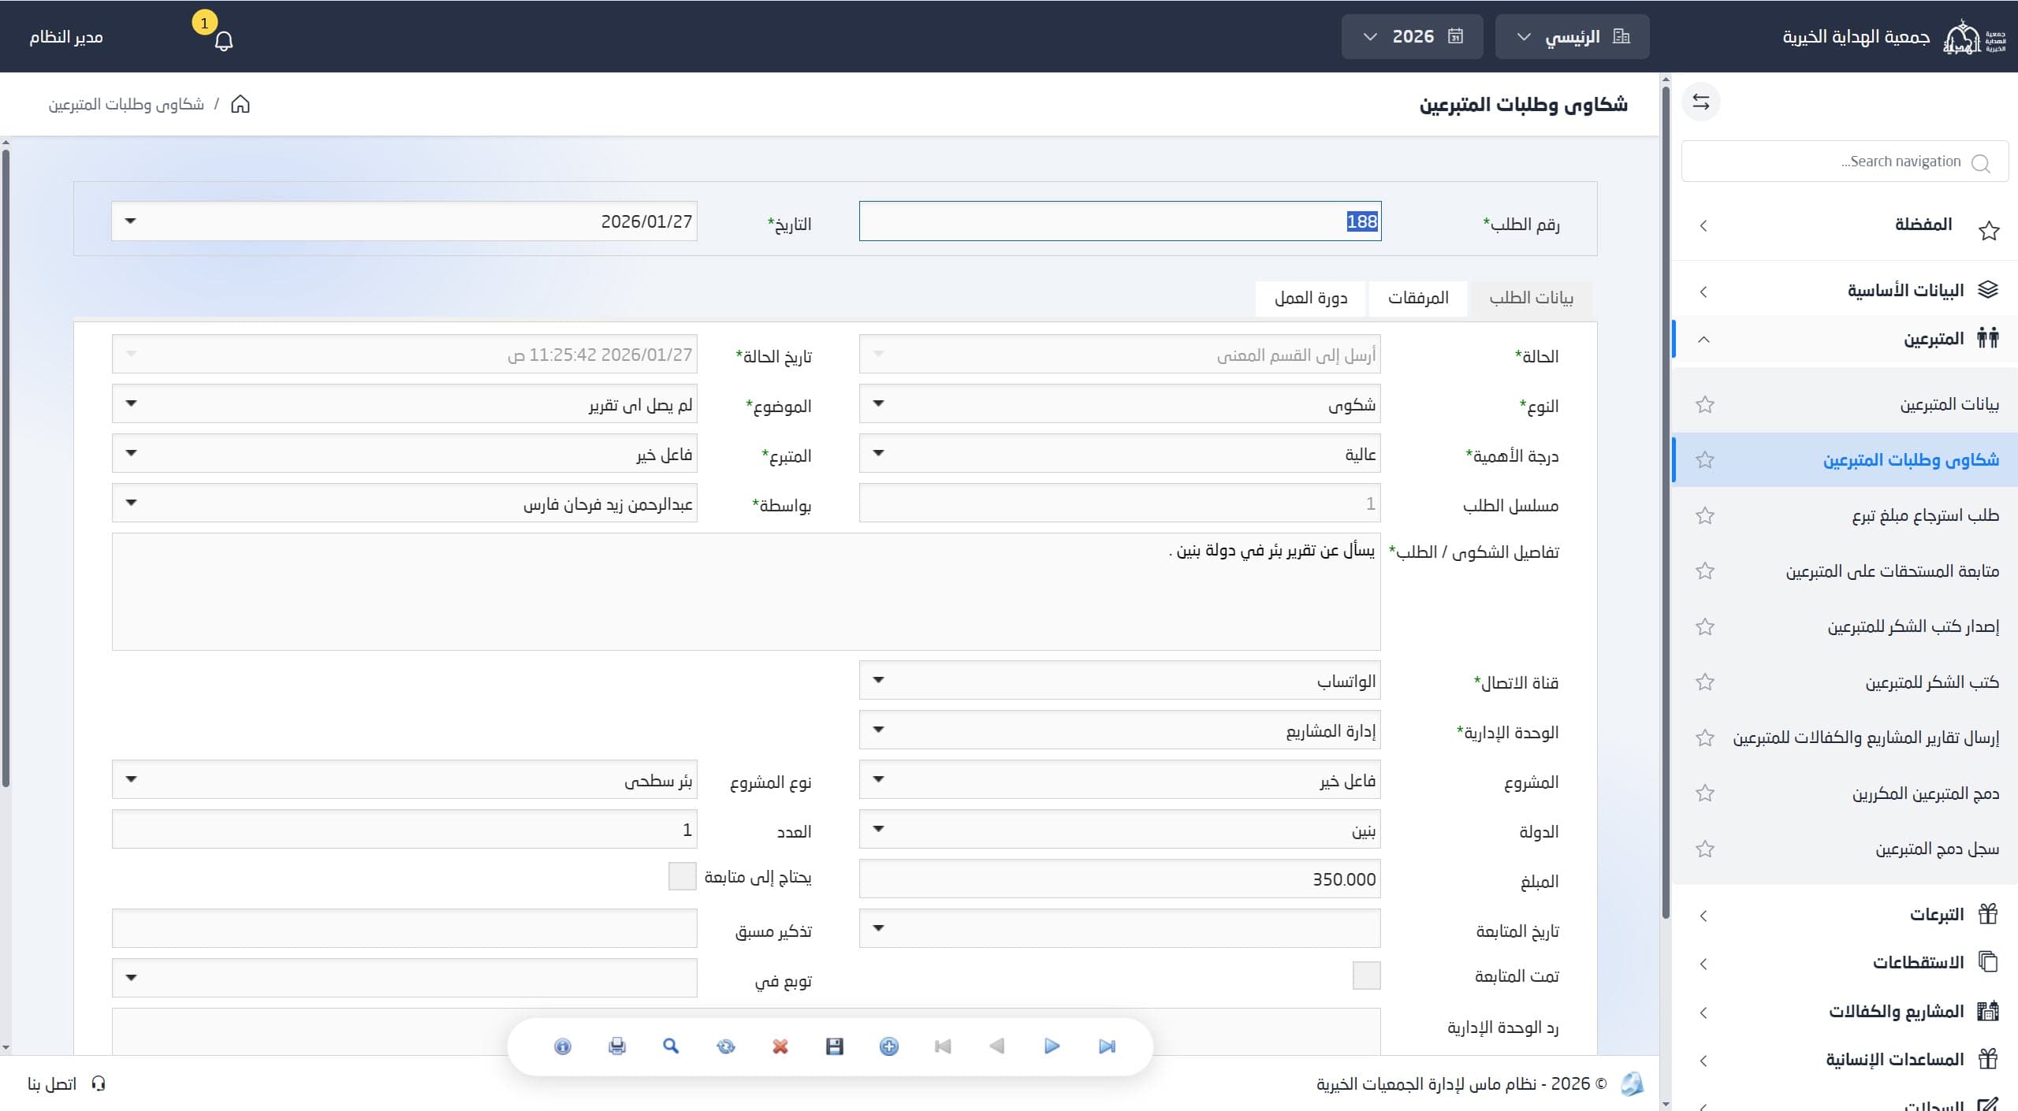Switch to the دورة العمل tab
Viewport: 2018px width, 1111px height.
[x=1311, y=298]
